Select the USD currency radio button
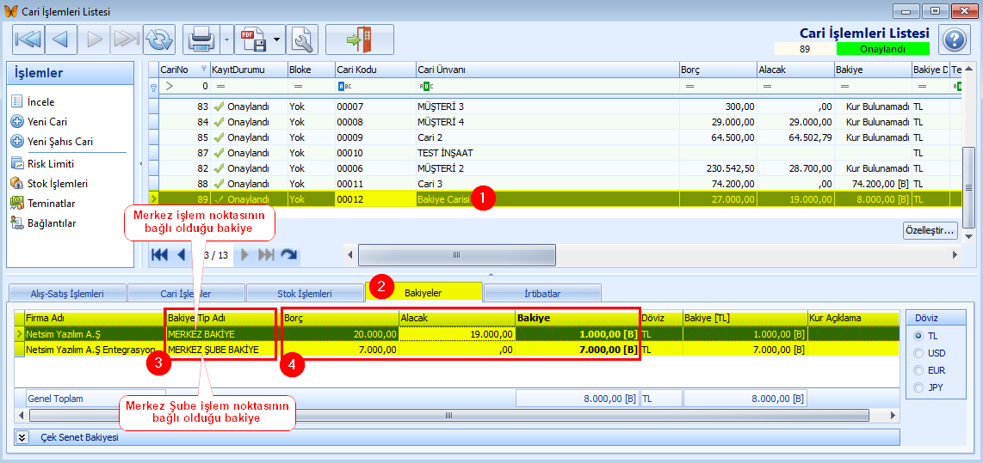This screenshot has width=983, height=463. (x=918, y=353)
